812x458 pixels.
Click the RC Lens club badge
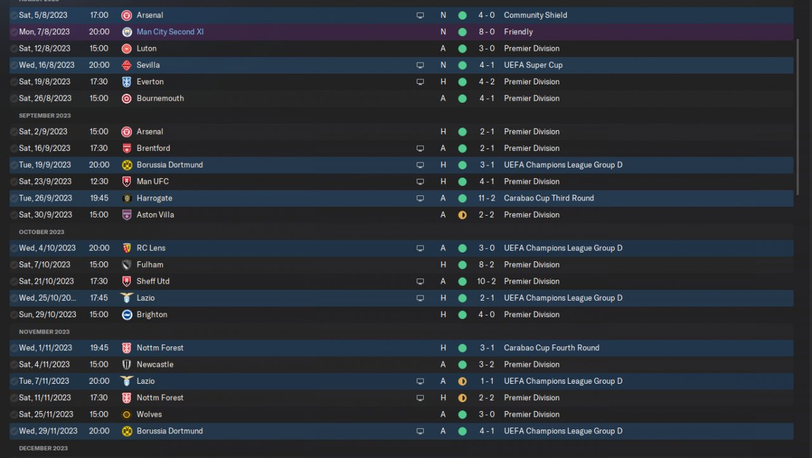126,248
